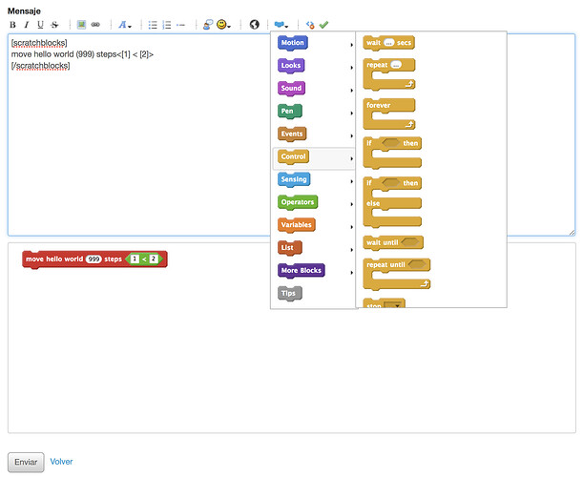Select the Tips category
The width and height of the screenshot is (583, 477).
click(290, 294)
